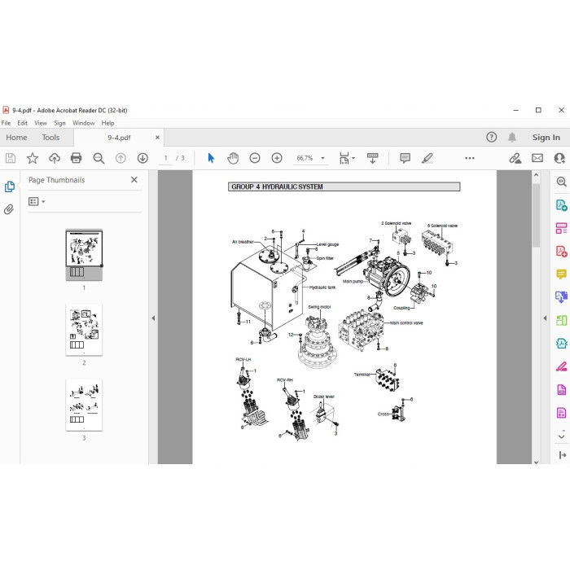This screenshot has height=570, width=570.
Task: Click the scrollbar up arrow
Action: coord(536,175)
